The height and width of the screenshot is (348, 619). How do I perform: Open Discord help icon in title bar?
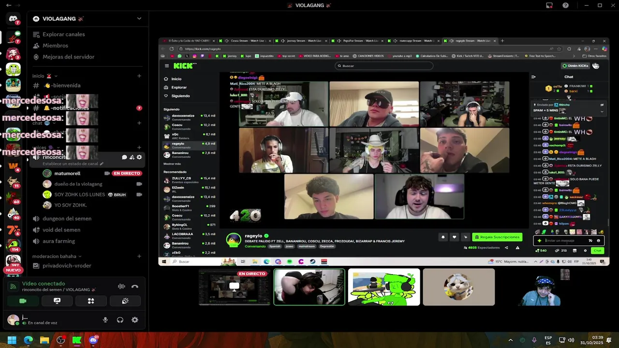pyautogui.click(x=565, y=5)
